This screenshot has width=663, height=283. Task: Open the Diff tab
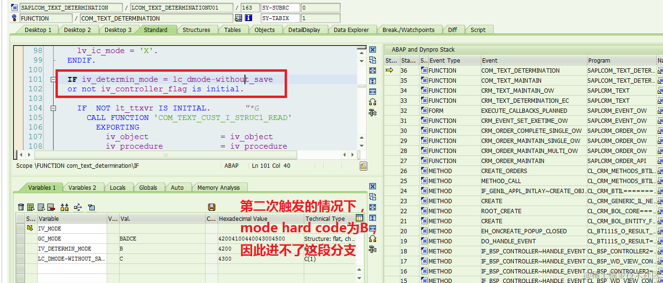click(x=453, y=30)
